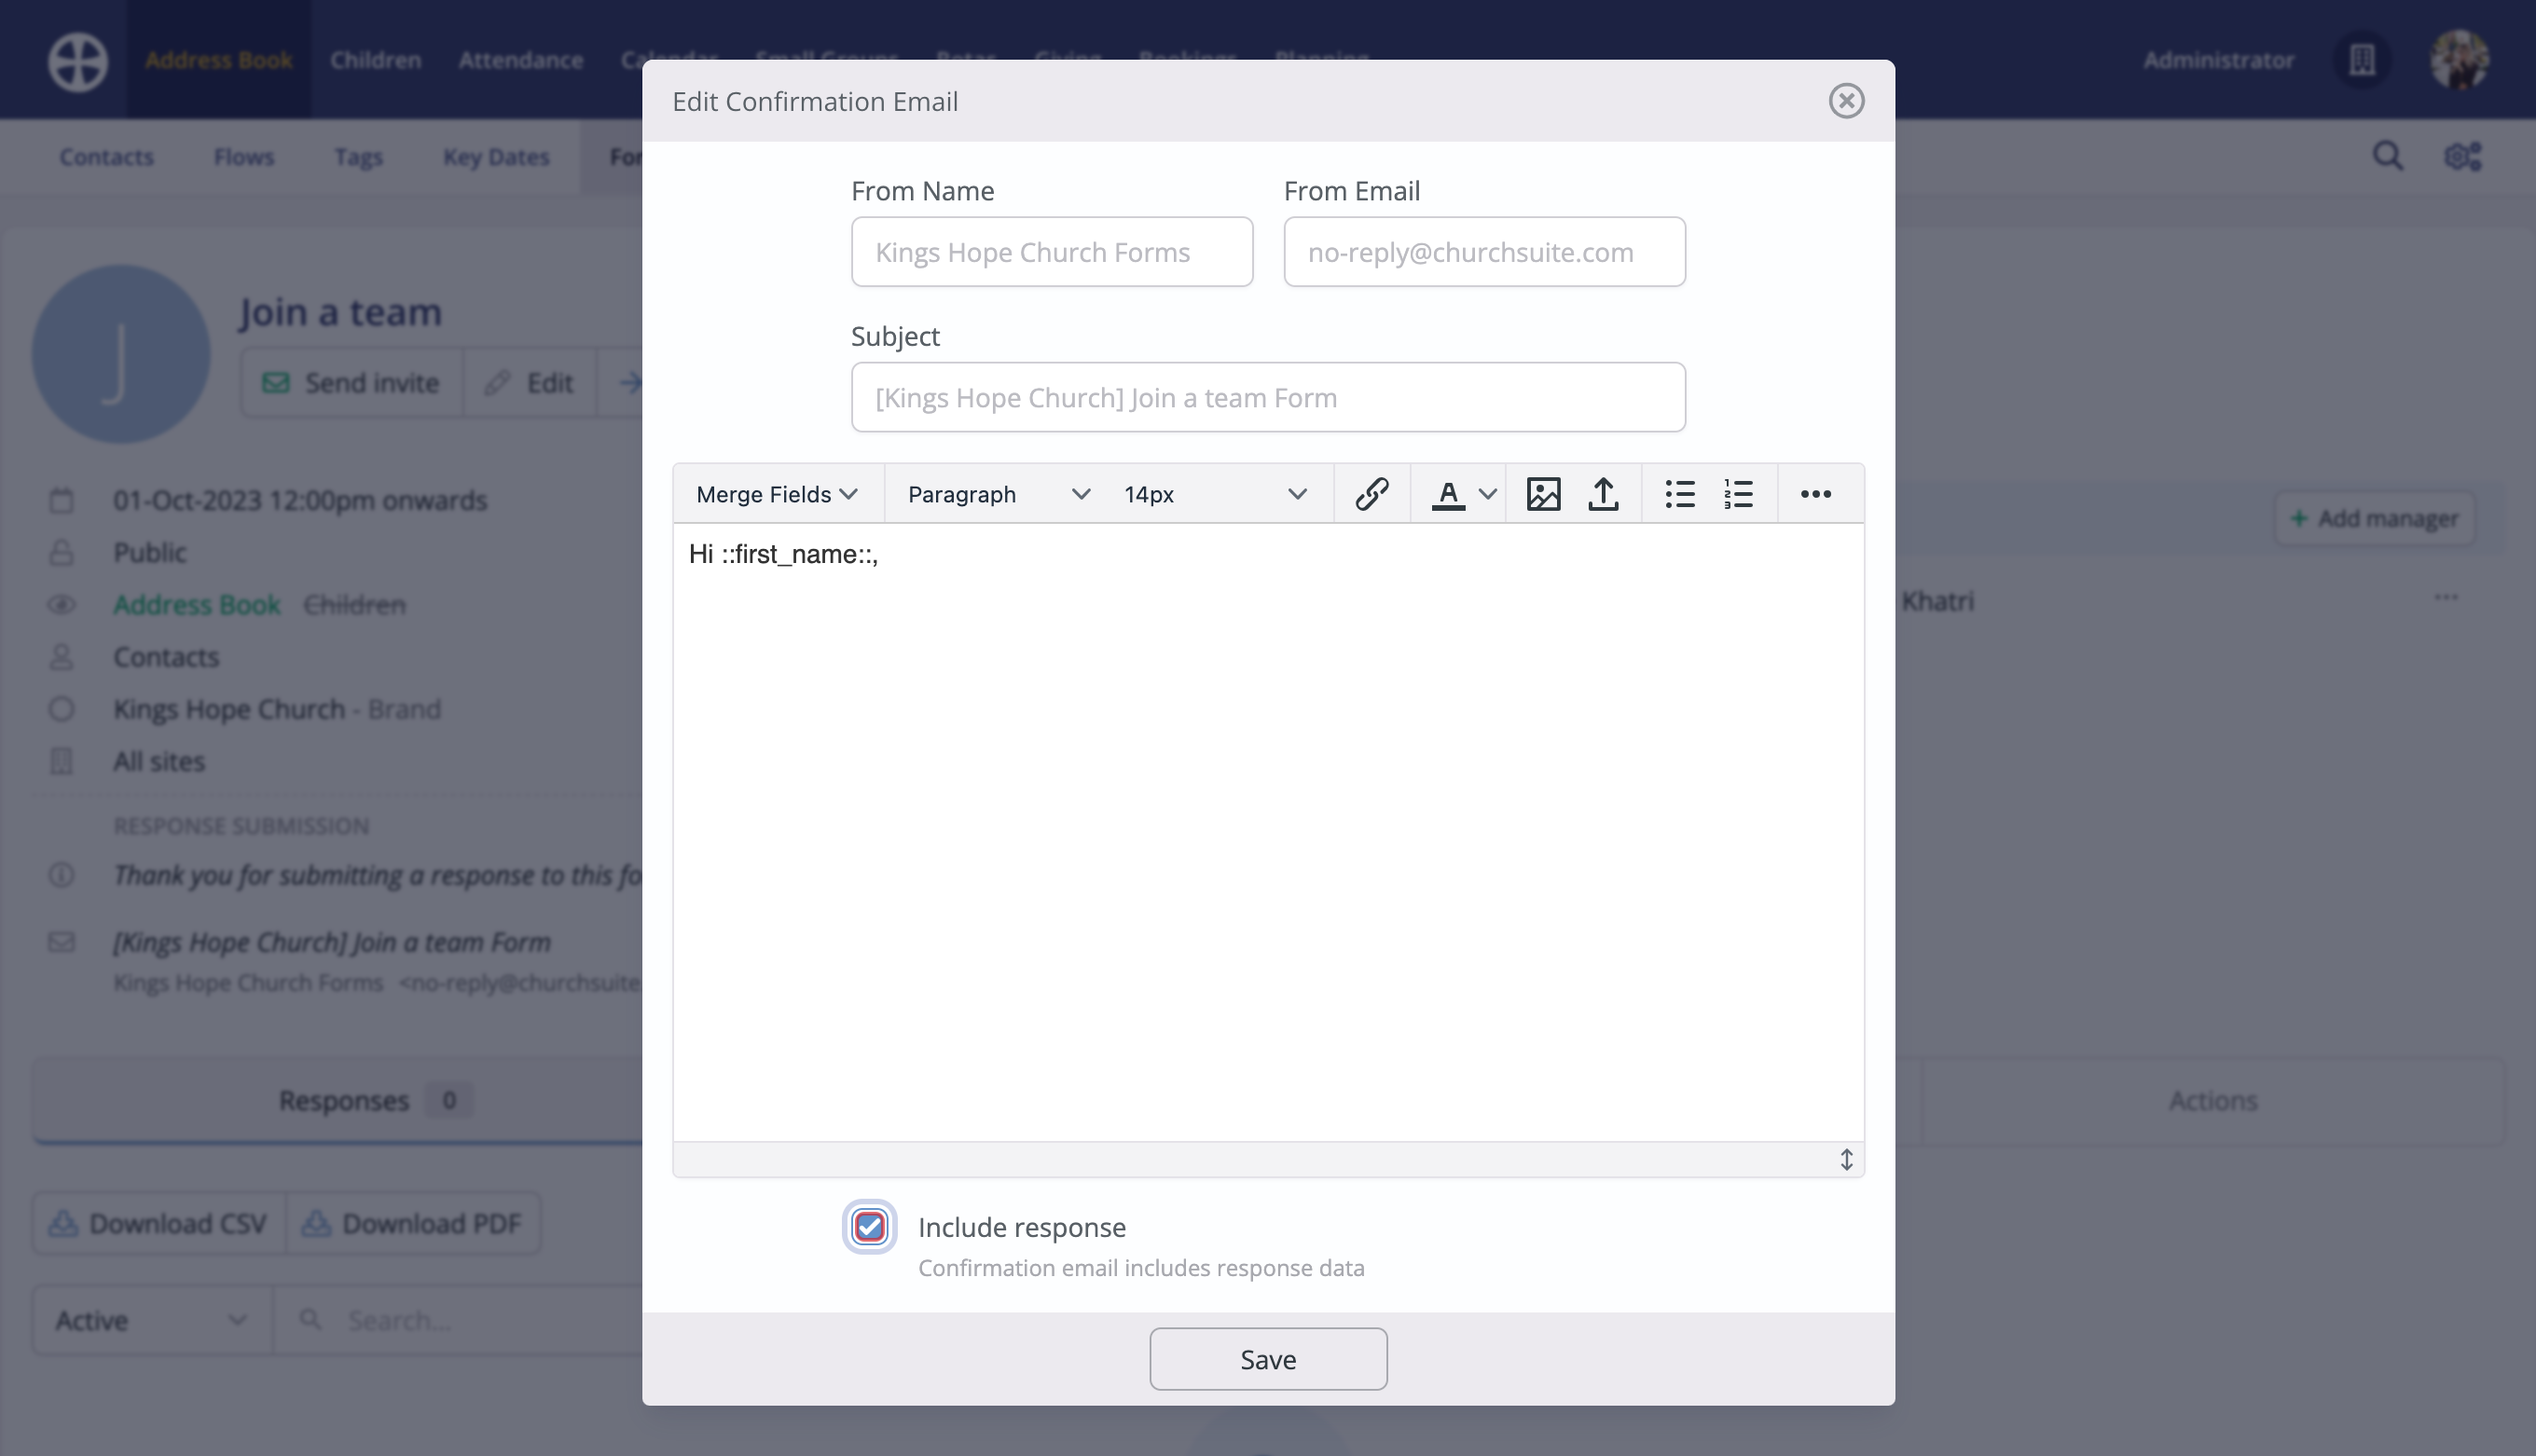Click the "Join a team" form title
Image resolution: width=2536 pixels, height=1456 pixels.
(340, 312)
